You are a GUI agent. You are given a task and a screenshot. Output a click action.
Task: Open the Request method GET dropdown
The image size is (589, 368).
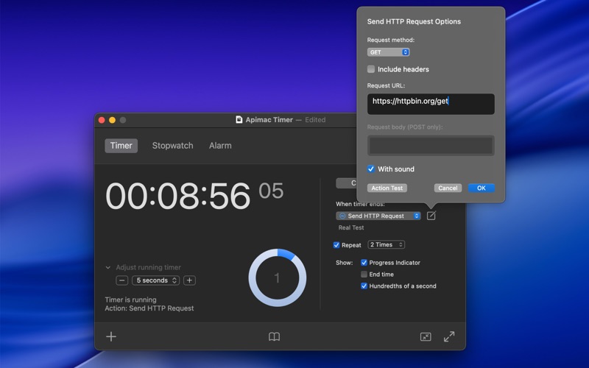tap(388, 52)
